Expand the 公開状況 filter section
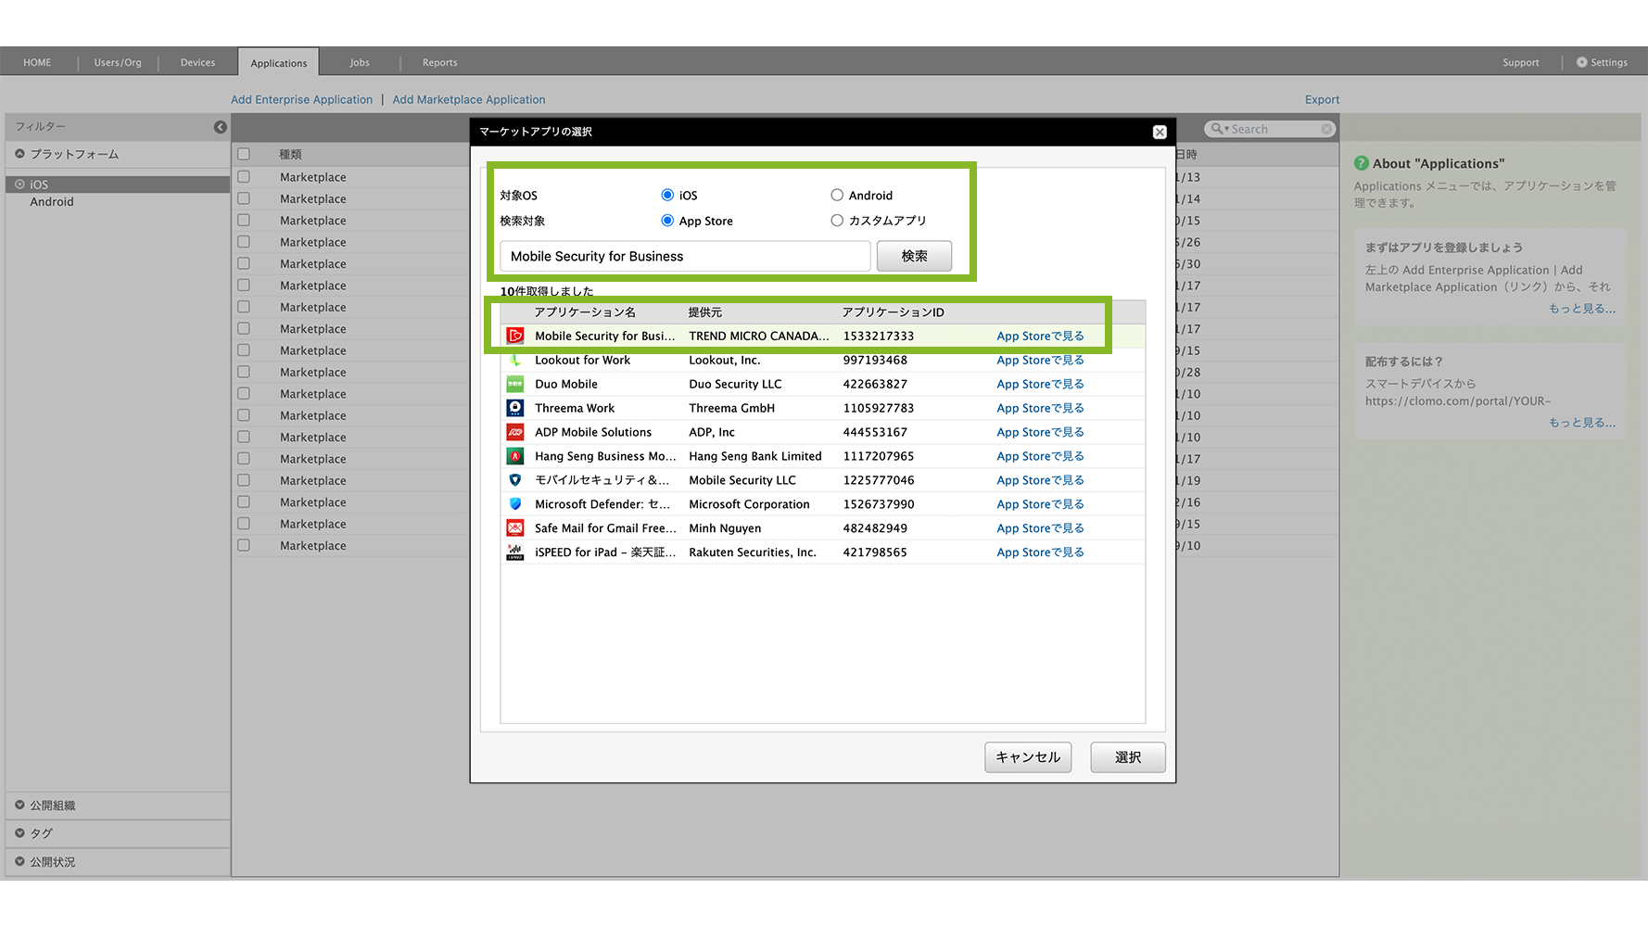 click(x=20, y=862)
